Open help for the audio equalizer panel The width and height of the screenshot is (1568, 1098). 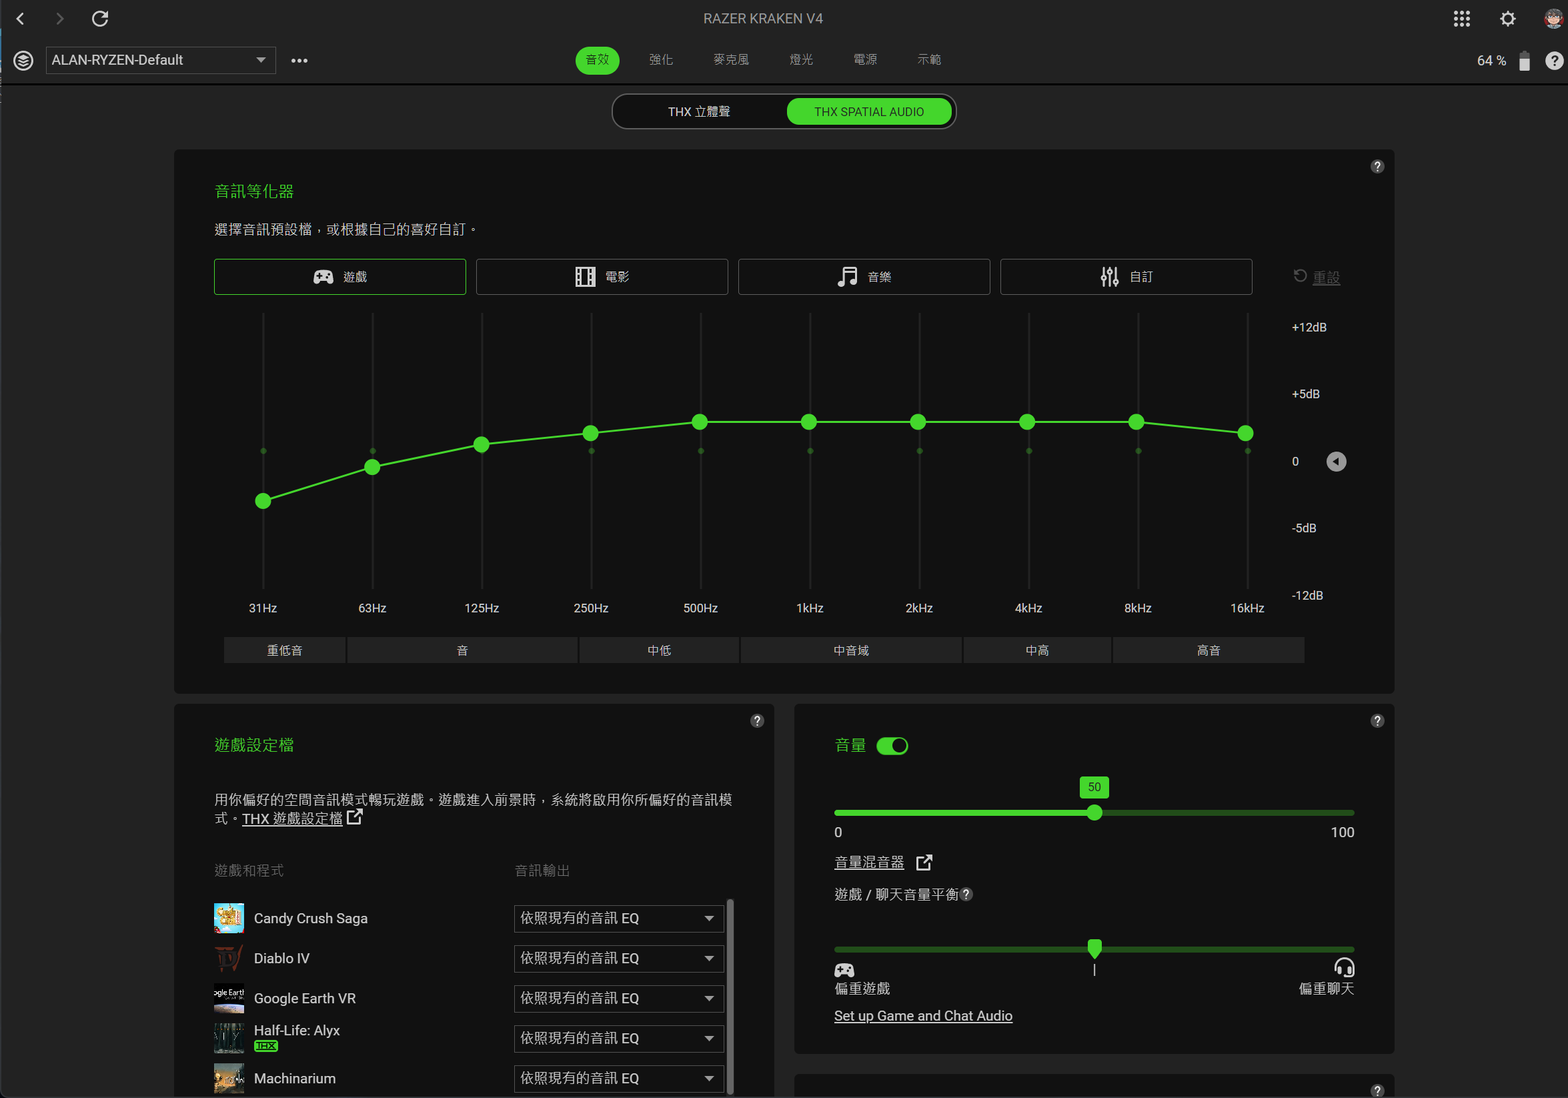1377,167
